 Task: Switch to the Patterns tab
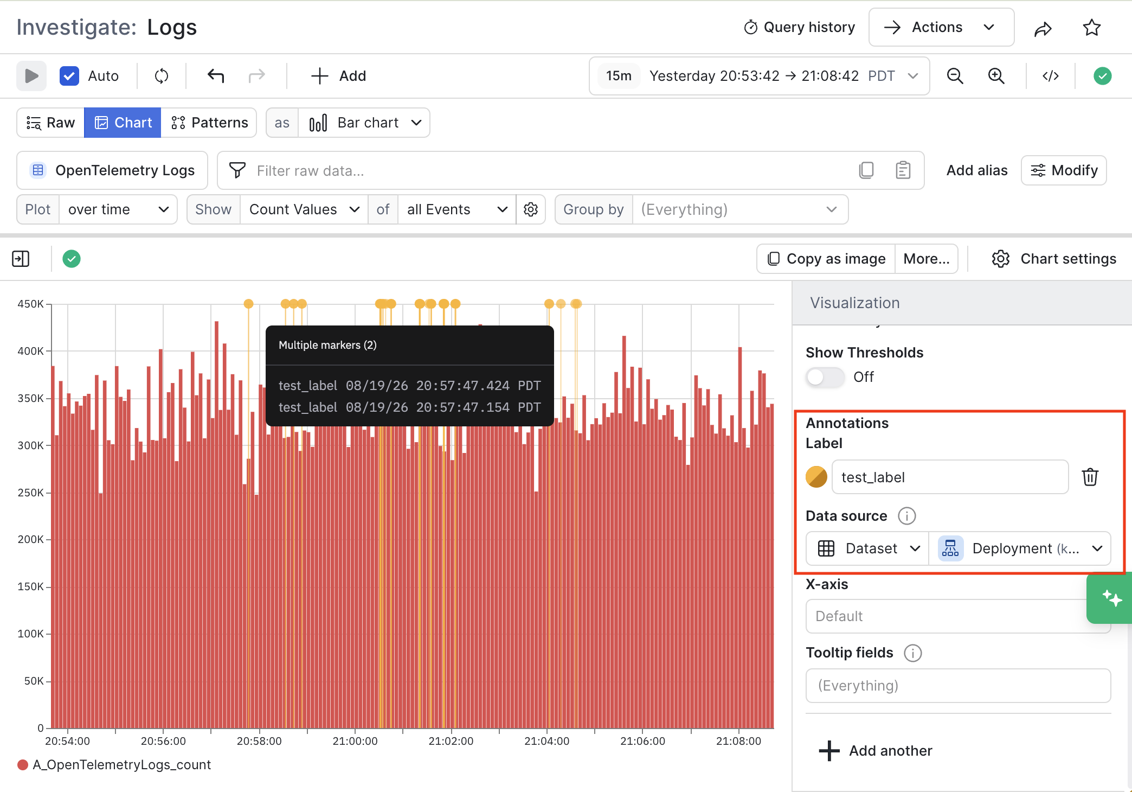209,123
